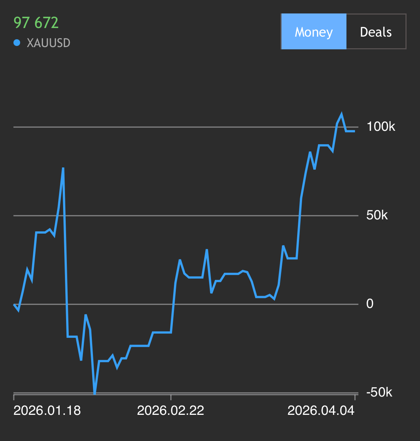
Task: Click the 100k y-axis label
Action: pyautogui.click(x=380, y=127)
